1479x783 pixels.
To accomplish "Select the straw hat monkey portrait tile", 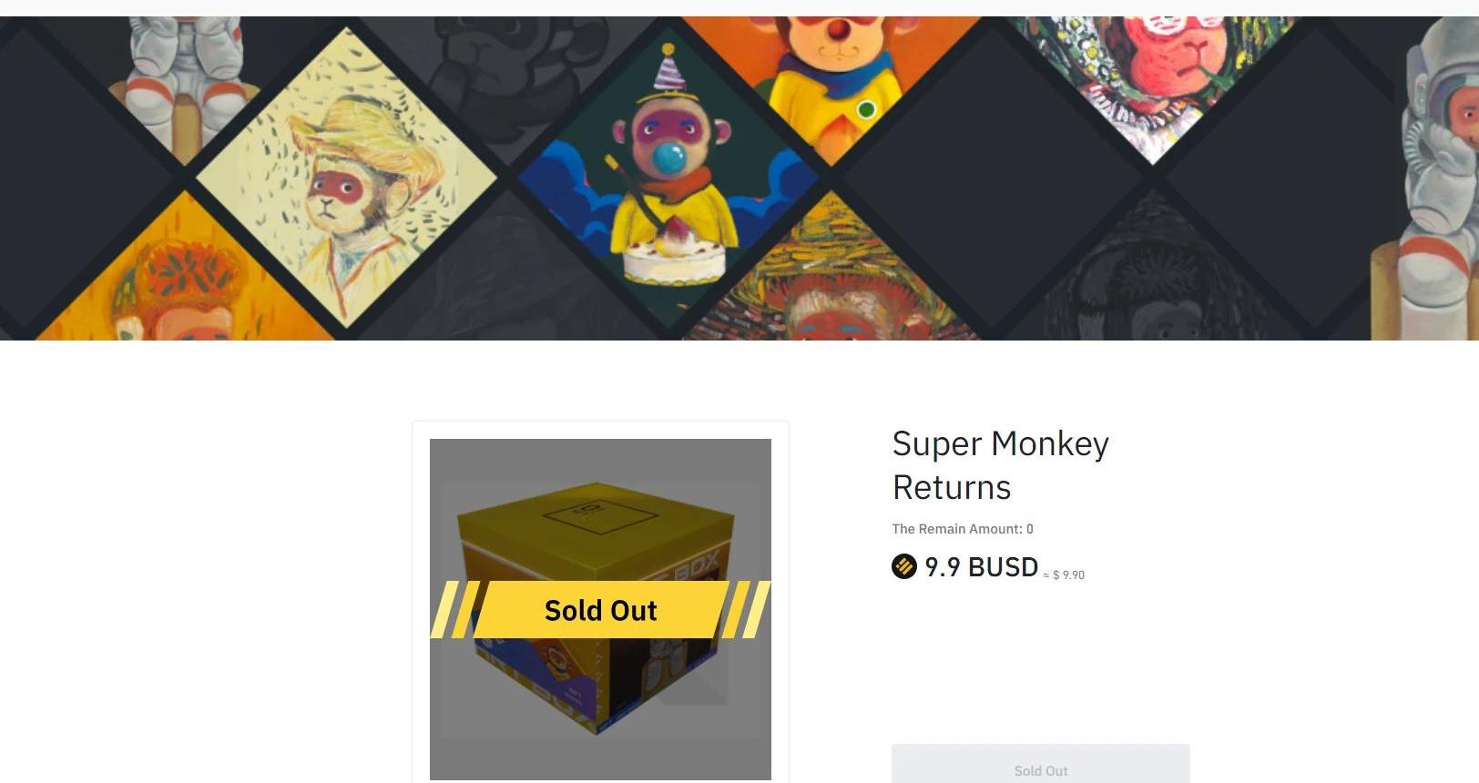I will [x=346, y=178].
